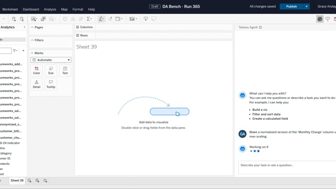Click the New Worksheet tab icon at bottom

(x=29, y=181)
